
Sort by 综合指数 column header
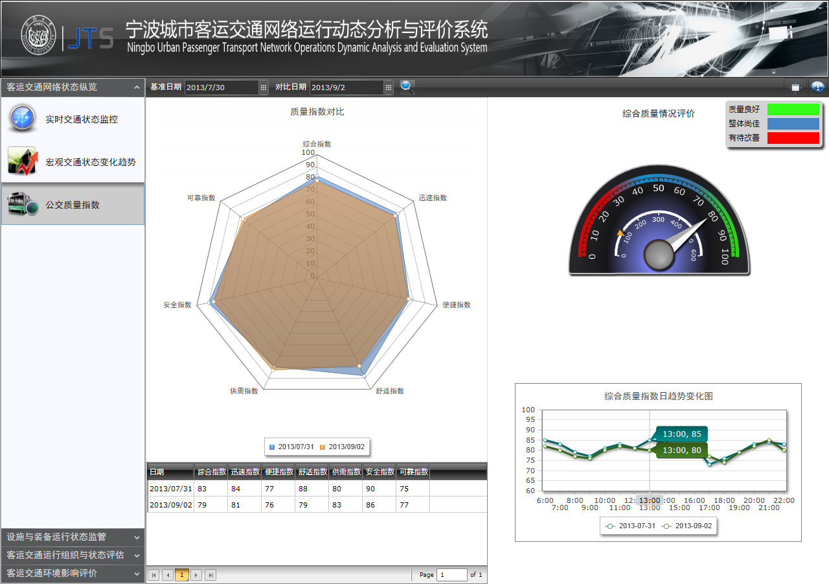pyautogui.click(x=211, y=472)
